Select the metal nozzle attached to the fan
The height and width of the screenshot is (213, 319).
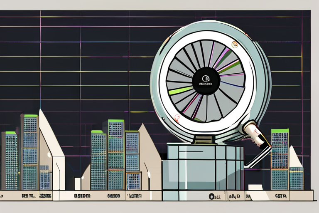pos(256,134)
